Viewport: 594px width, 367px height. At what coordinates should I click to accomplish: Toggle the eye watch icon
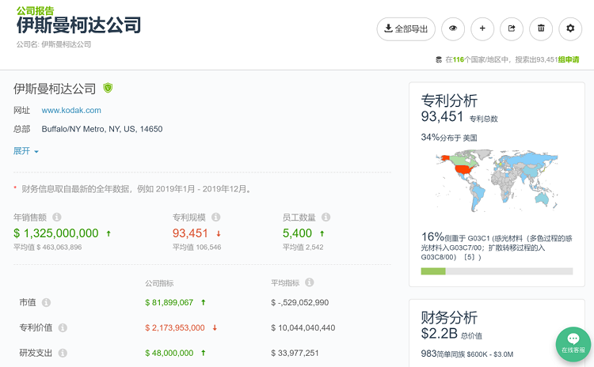pyautogui.click(x=453, y=29)
